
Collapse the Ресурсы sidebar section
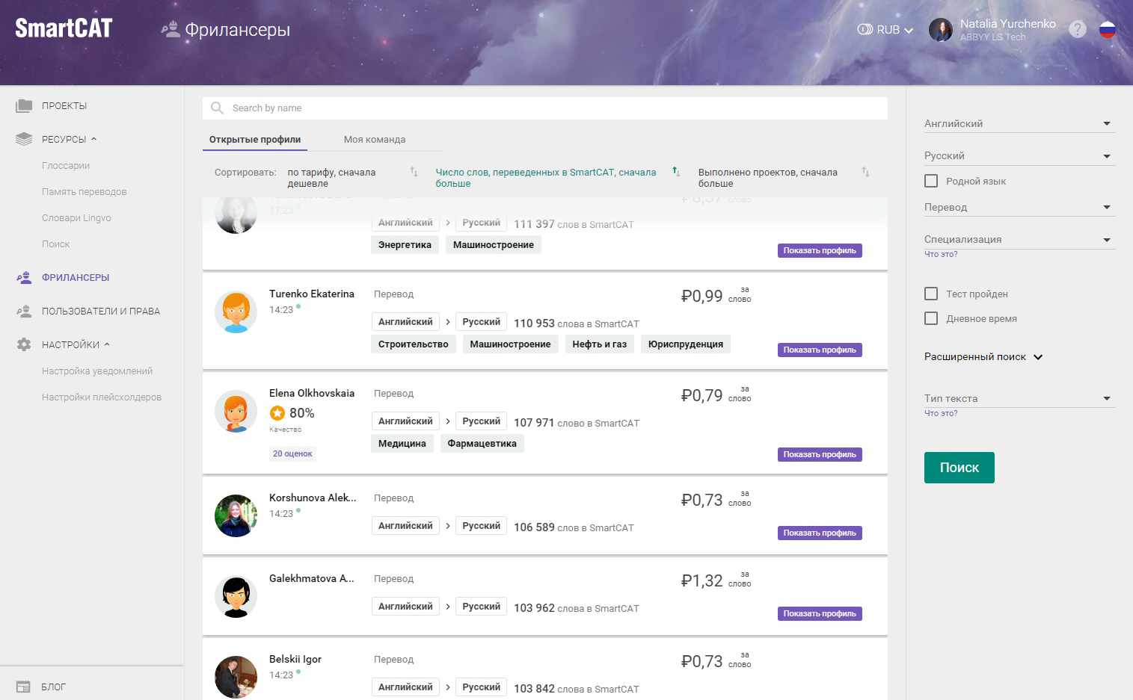click(93, 139)
